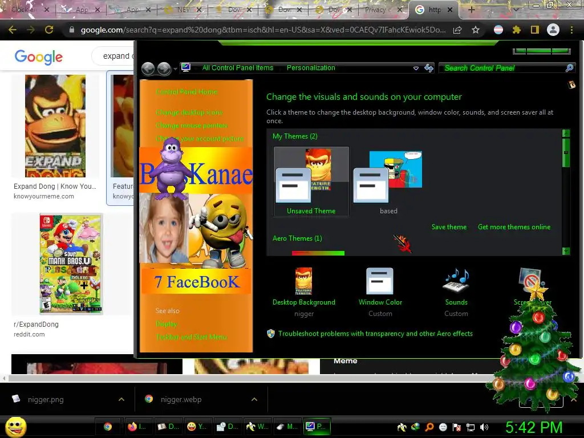This screenshot has width=584, height=438.
Task: Switch to the NEV tab in Chrome
Action: point(182,10)
